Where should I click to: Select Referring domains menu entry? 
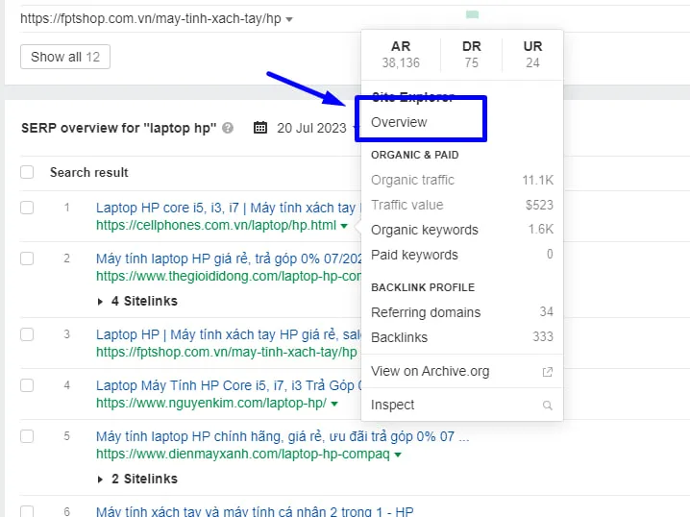click(x=425, y=312)
